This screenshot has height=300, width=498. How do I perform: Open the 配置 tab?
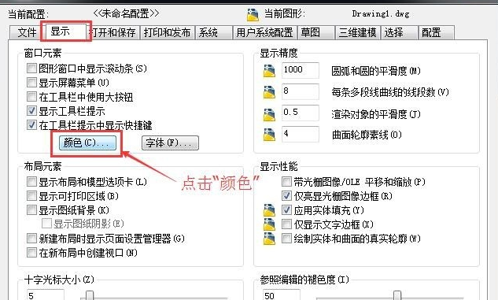tap(436, 32)
